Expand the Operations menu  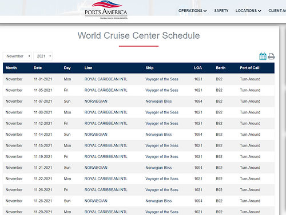[x=192, y=11]
